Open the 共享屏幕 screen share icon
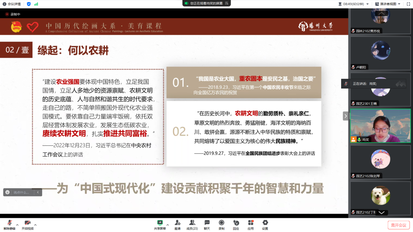Image resolution: width=413 pixels, height=232 pixels. pyautogui.click(x=160, y=223)
